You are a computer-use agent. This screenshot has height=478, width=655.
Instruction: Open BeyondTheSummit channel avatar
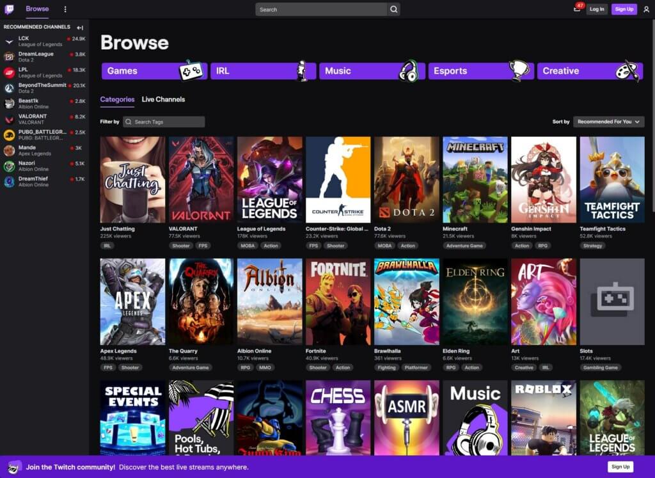click(9, 88)
